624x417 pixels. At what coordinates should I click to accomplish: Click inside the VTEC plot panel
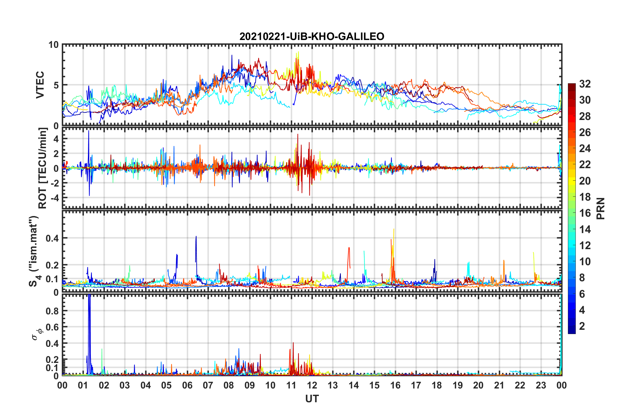[312, 85]
